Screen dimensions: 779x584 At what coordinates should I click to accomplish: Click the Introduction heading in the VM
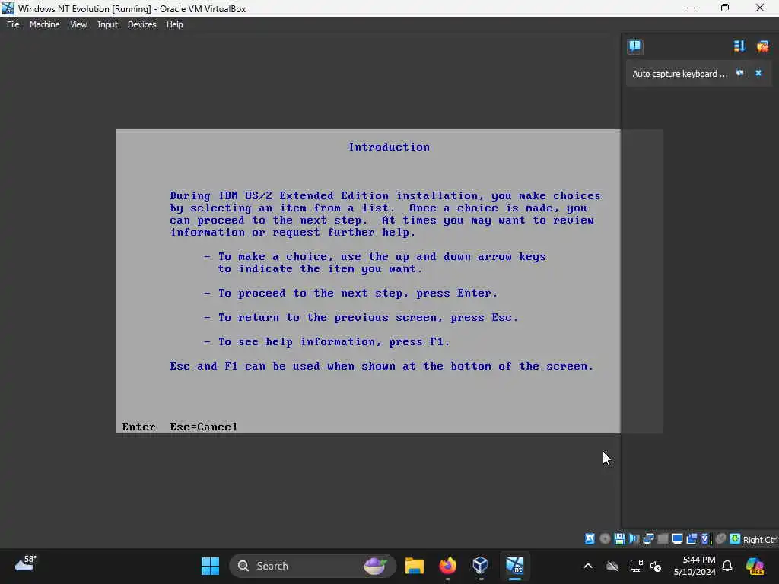pyautogui.click(x=389, y=147)
